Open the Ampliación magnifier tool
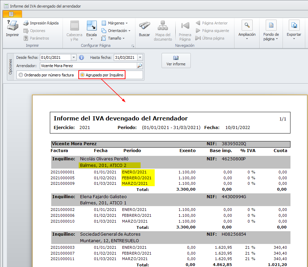 (247, 25)
